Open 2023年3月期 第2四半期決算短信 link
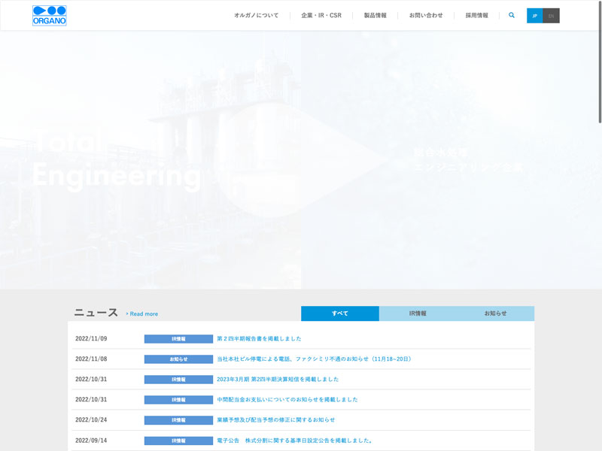Viewport: 602px width, 451px height. 278,380
